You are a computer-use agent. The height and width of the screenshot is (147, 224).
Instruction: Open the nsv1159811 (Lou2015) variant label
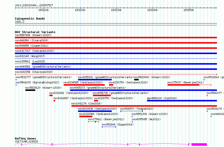30,61
